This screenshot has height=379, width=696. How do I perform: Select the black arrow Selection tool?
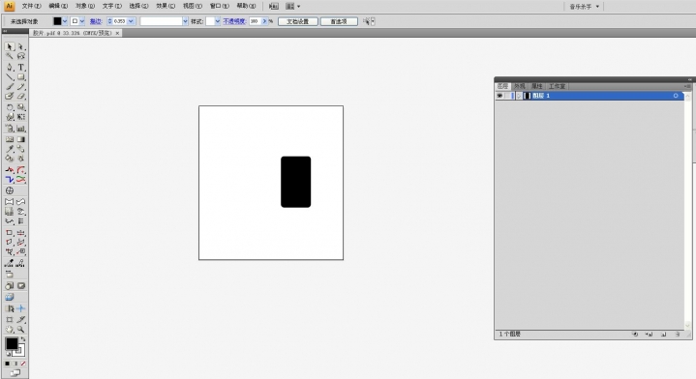coord(10,46)
